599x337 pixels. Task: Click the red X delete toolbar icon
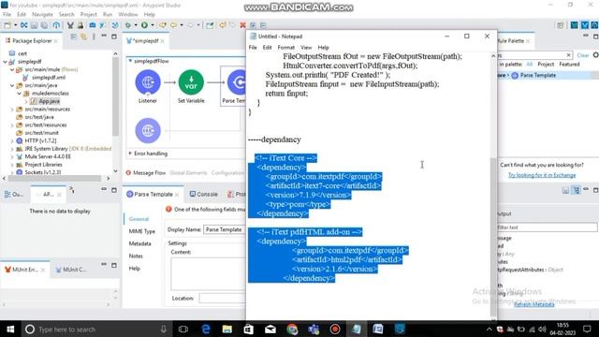[x=242, y=25]
